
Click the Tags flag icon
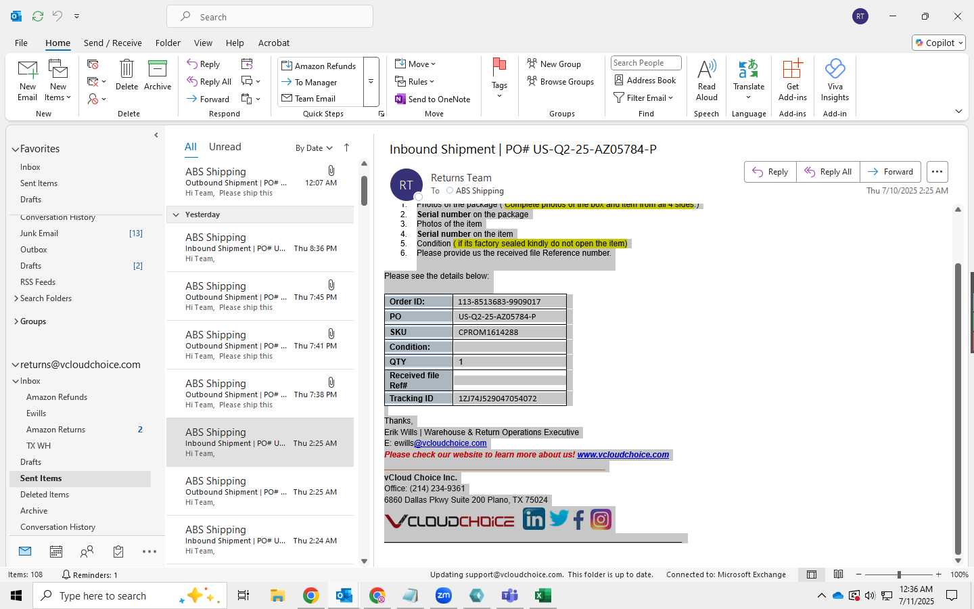tap(500, 67)
